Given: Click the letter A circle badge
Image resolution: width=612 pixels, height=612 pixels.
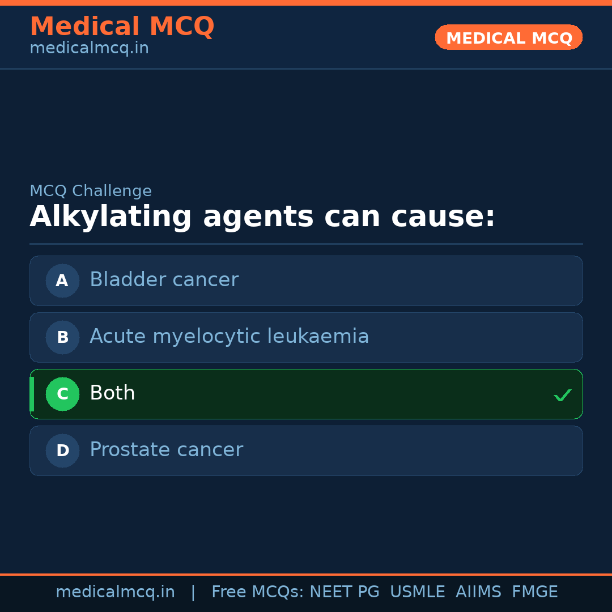Looking at the screenshot, I should pyautogui.click(x=62, y=280).
